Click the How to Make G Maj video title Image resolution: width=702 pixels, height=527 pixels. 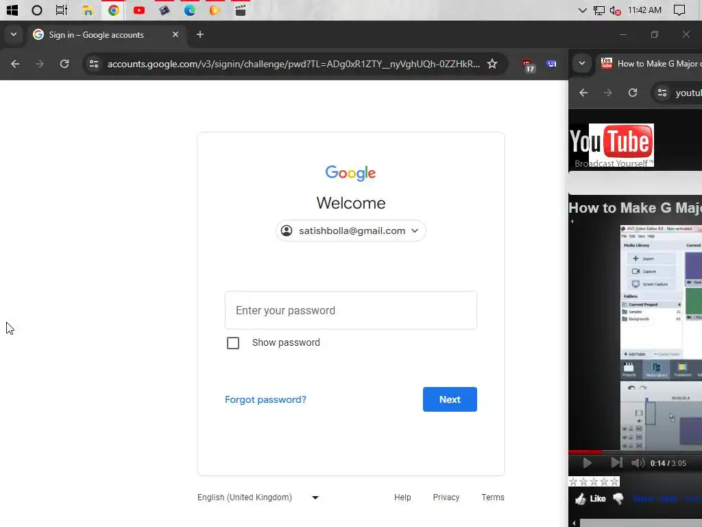coord(636,208)
